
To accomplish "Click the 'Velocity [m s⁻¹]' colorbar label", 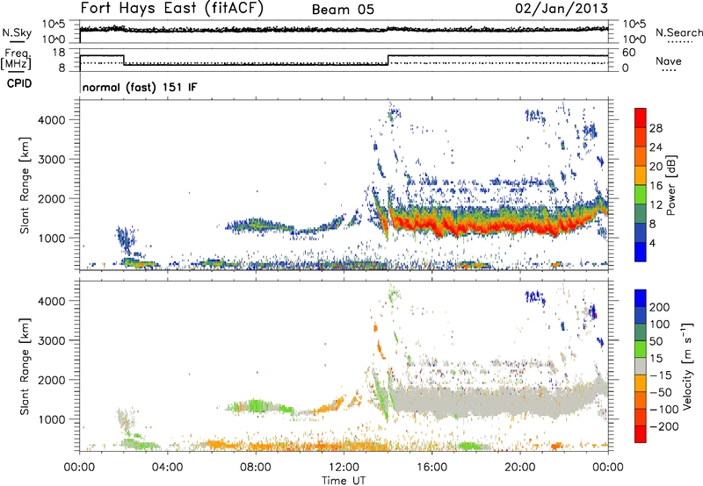I will [687, 366].
